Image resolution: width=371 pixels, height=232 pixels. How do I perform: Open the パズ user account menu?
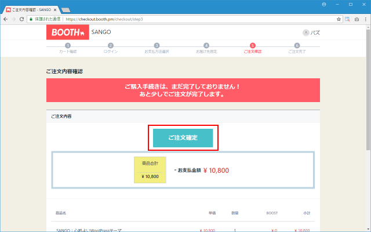[x=311, y=32]
